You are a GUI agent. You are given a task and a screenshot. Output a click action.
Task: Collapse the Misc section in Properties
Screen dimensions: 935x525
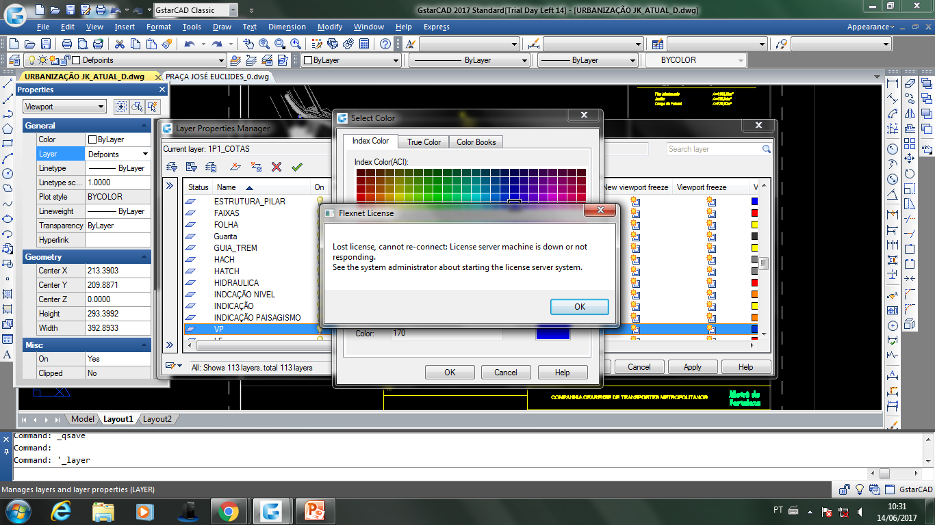[x=144, y=345]
